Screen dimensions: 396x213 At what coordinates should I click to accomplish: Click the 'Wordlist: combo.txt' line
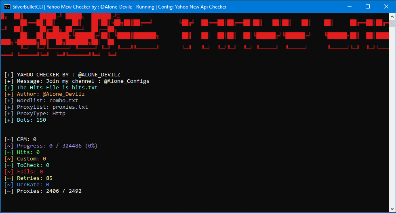[x=41, y=101]
